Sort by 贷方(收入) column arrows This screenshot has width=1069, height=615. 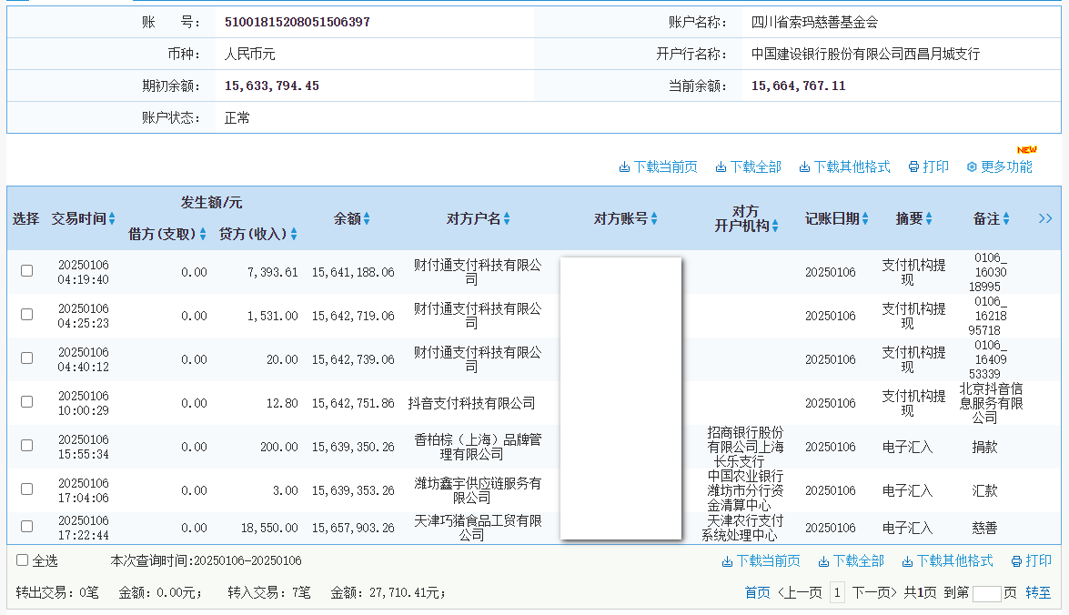[294, 235]
